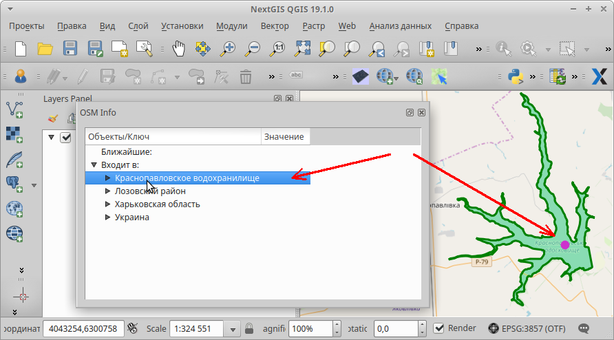Screen dimensions: 614x340
Task: Click the globe search icon
Action: pyautogui.click(x=414, y=76)
